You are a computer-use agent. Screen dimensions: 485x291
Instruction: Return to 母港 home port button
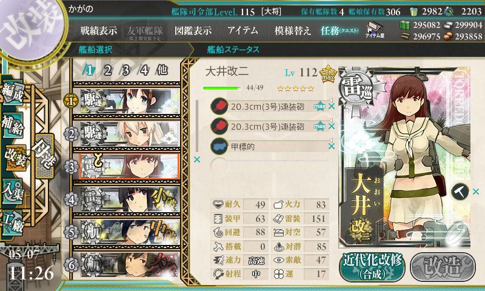pos(44,156)
